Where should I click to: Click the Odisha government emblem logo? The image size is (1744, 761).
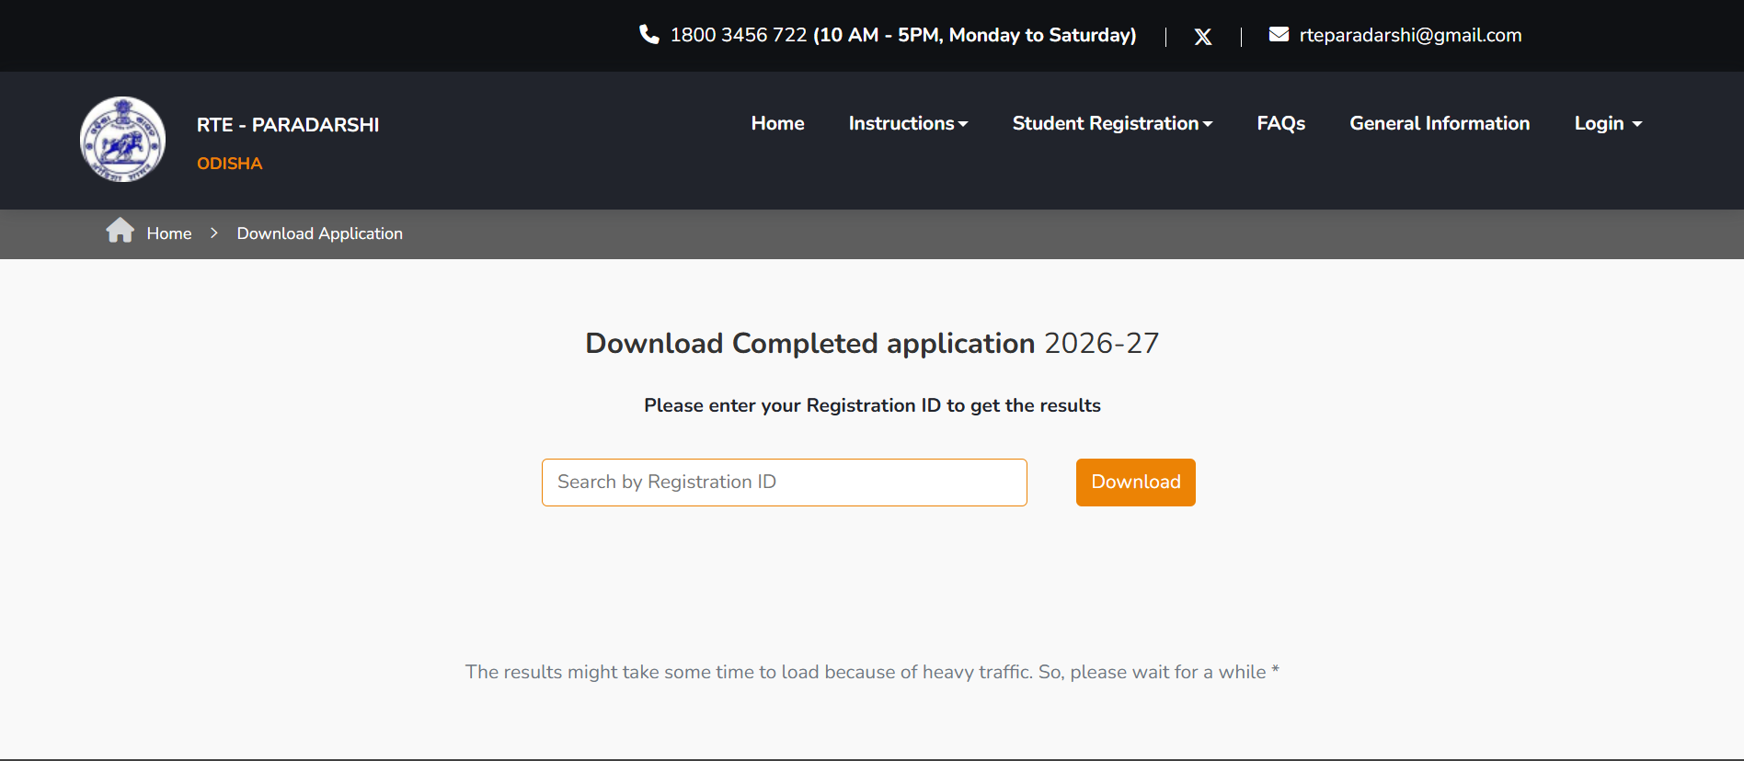point(123,140)
